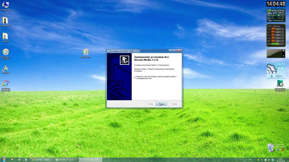Tick the 'Посетить сайт Ace Stream' checkbox
Screen dimensions: 289x162
pyautogui.click(x=135, y=77)
